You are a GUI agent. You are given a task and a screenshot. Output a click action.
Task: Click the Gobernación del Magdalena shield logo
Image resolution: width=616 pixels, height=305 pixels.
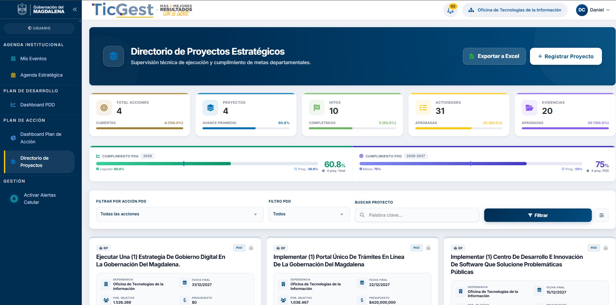pos(22,9)
